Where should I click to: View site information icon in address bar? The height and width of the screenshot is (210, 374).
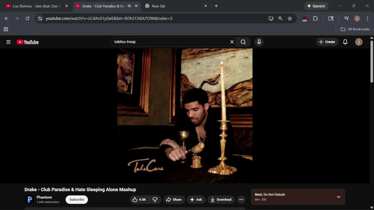coord(40,18)
